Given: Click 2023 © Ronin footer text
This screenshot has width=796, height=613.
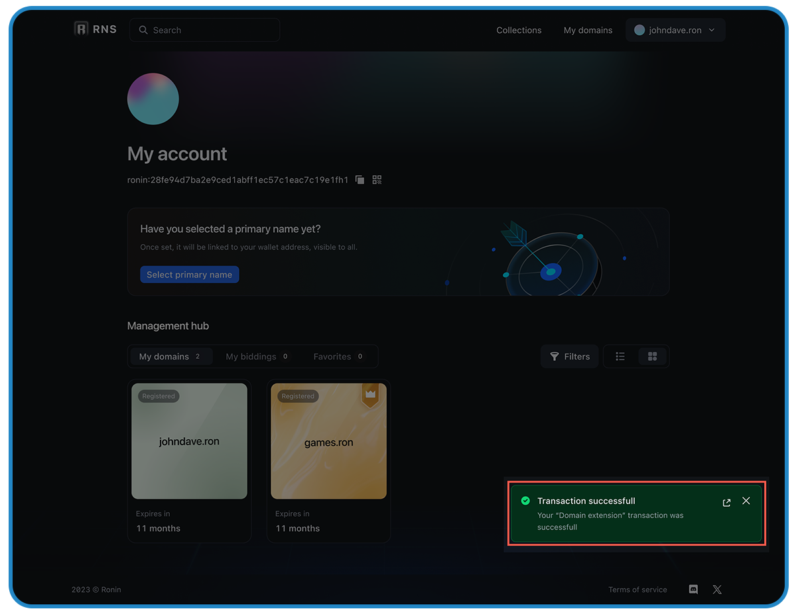Looking at the screenshot, I should pos(96,589).
